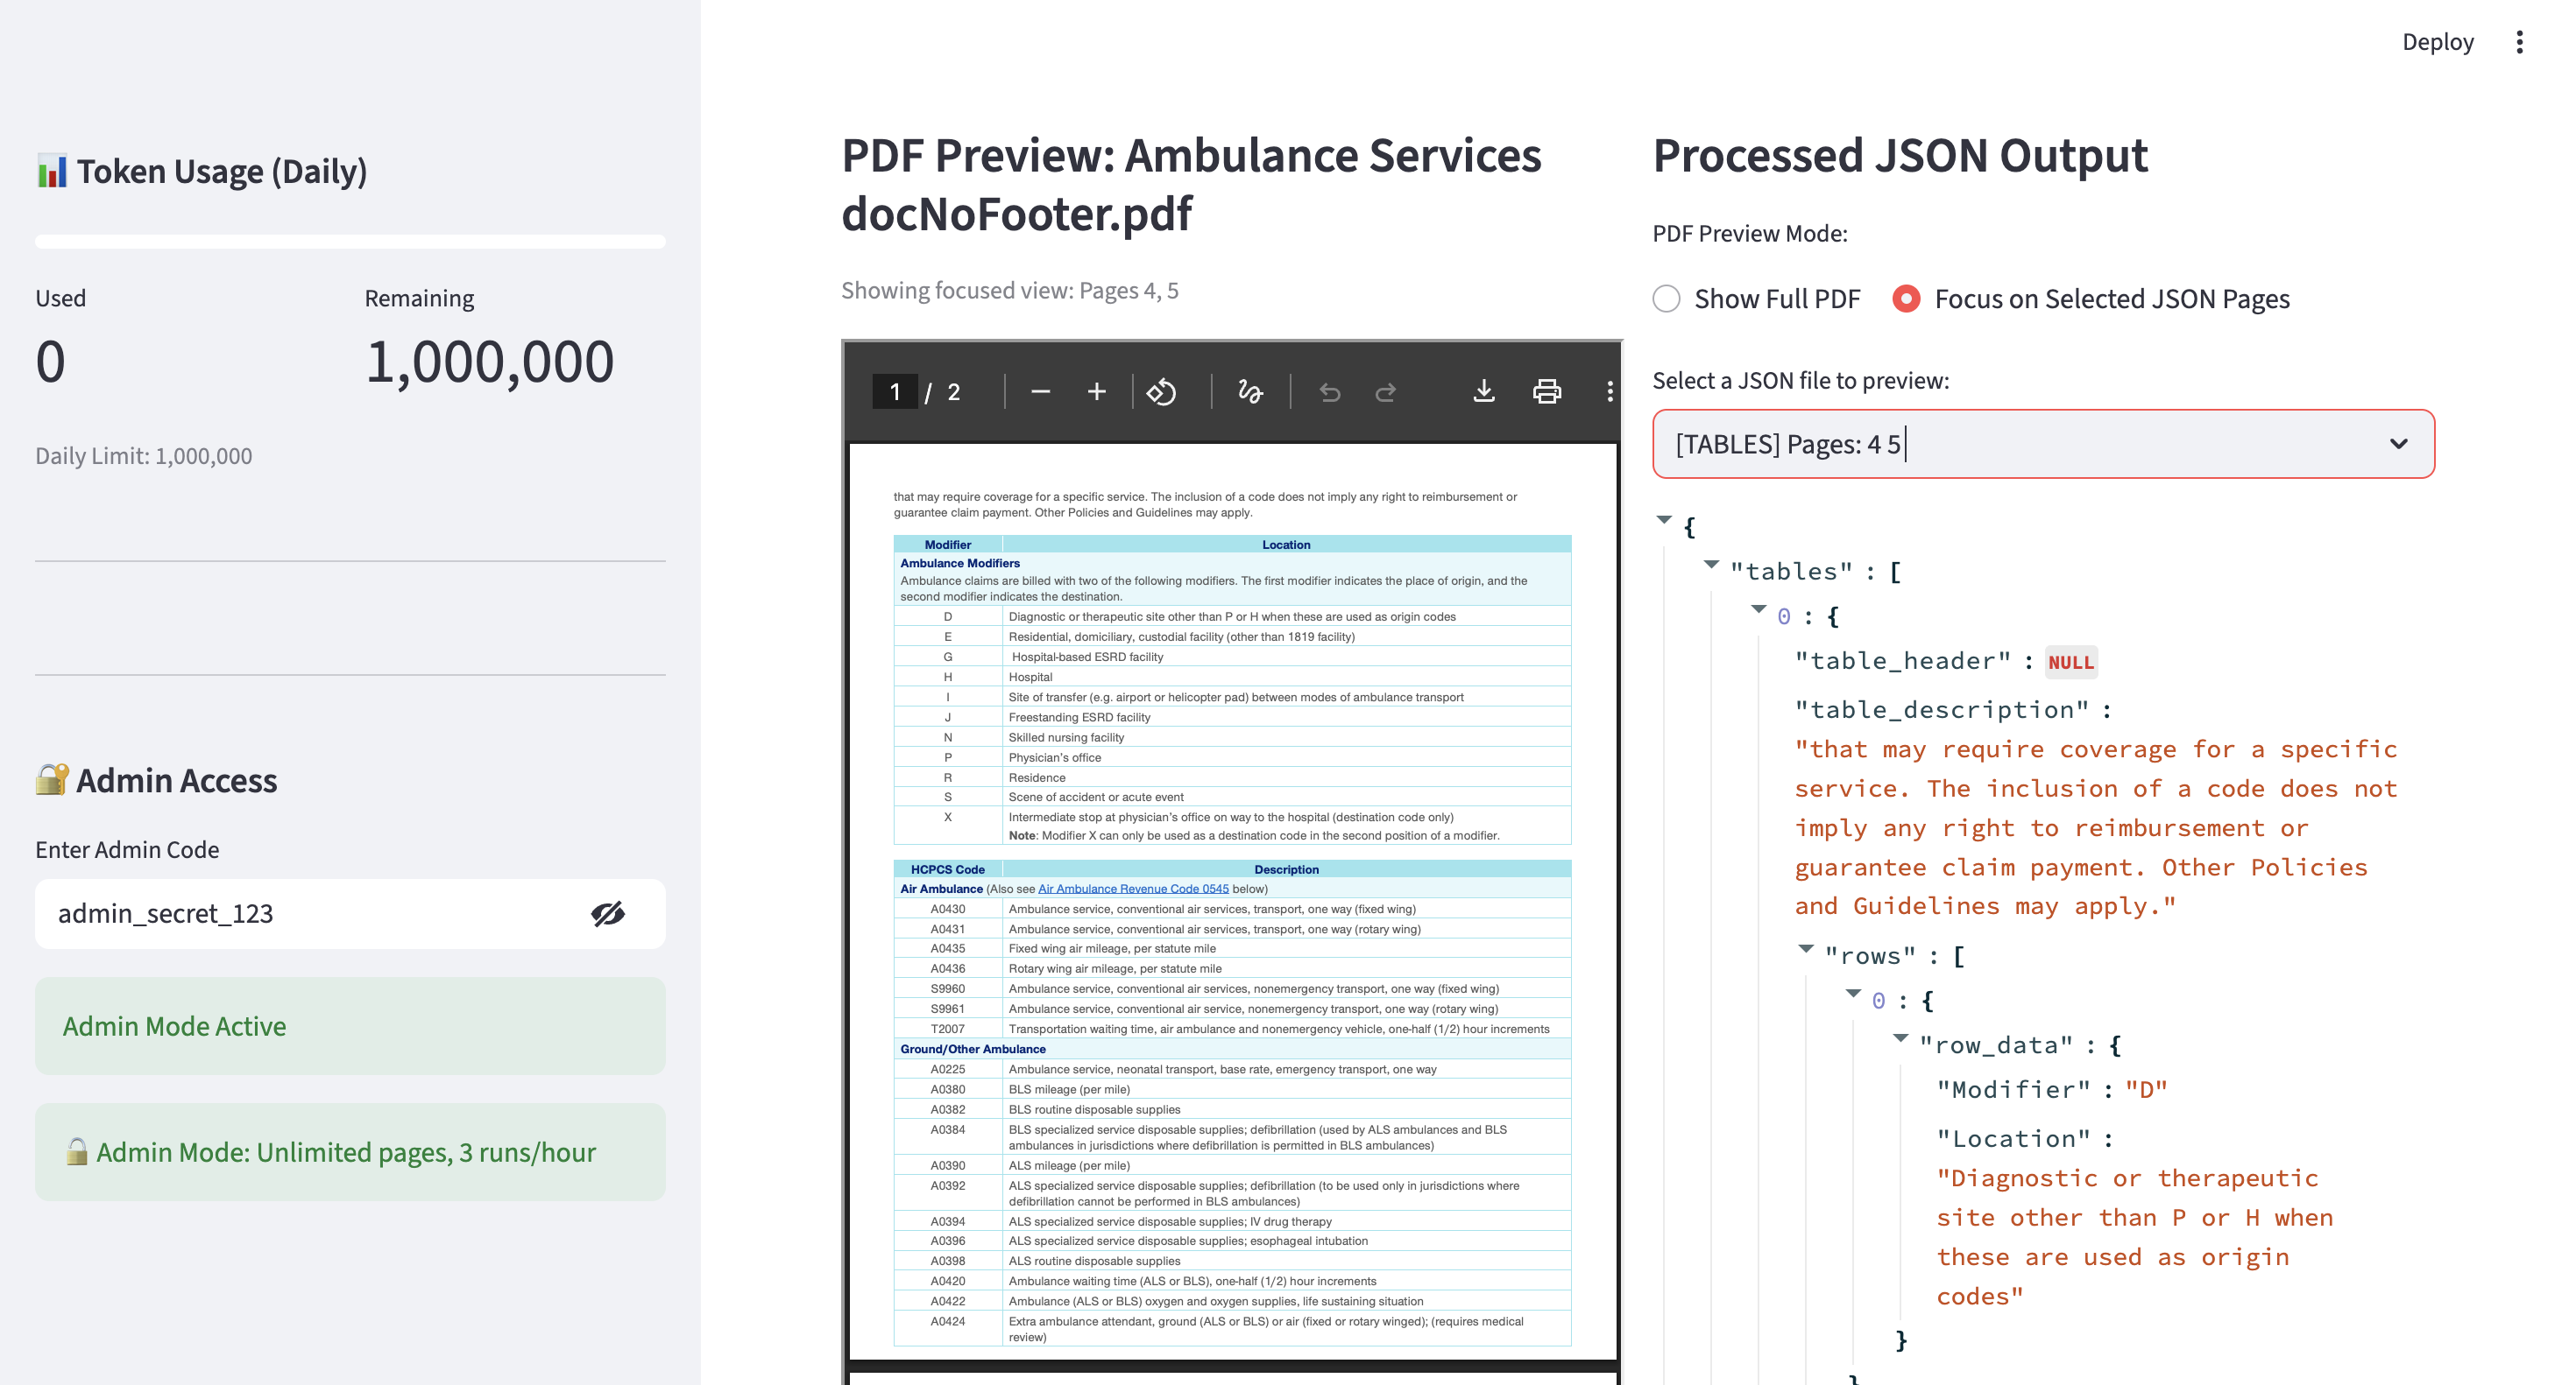Zoom out the PDF viewer
The image size is (2576, 1385).
(1040, 391)
